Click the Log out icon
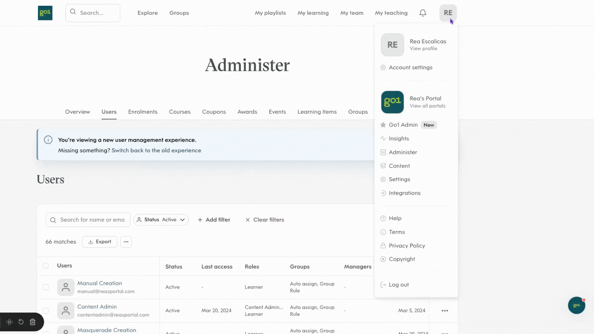594x334 pixels. pyautogui.click(x=383, y=285)
